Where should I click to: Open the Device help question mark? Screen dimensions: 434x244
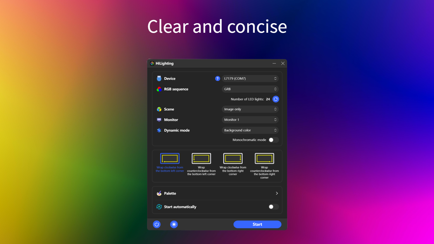coord(218,78)
